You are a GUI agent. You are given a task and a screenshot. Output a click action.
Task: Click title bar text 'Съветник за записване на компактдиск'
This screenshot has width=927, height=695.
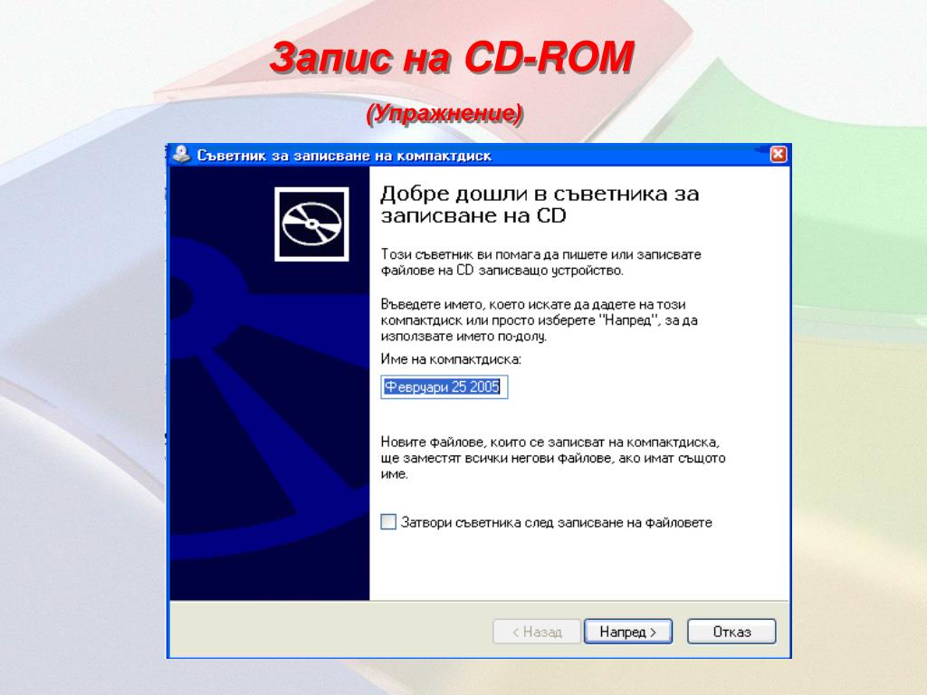344,156
